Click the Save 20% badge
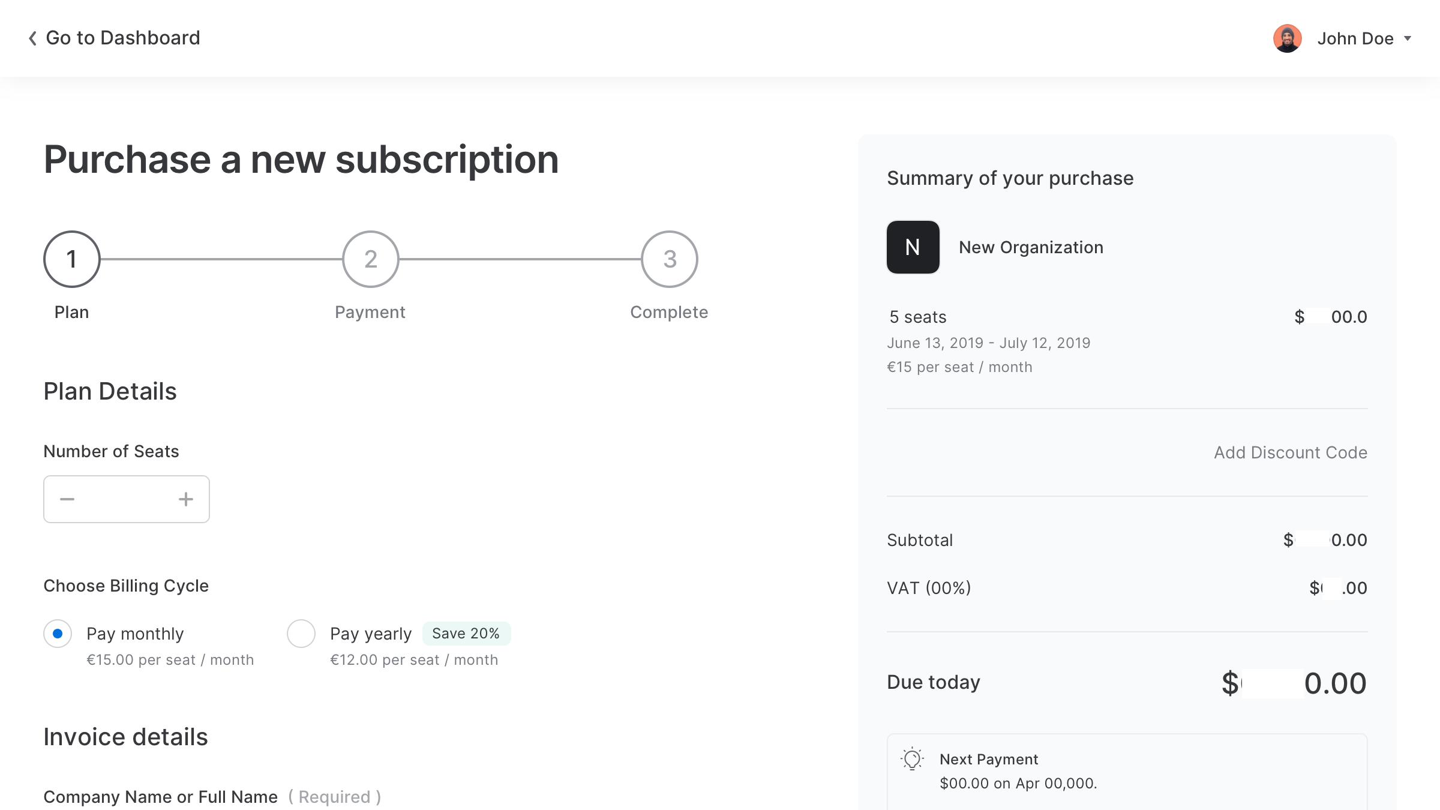The height and width of the screenshot is (810, 1440). [x=466, y=634]
